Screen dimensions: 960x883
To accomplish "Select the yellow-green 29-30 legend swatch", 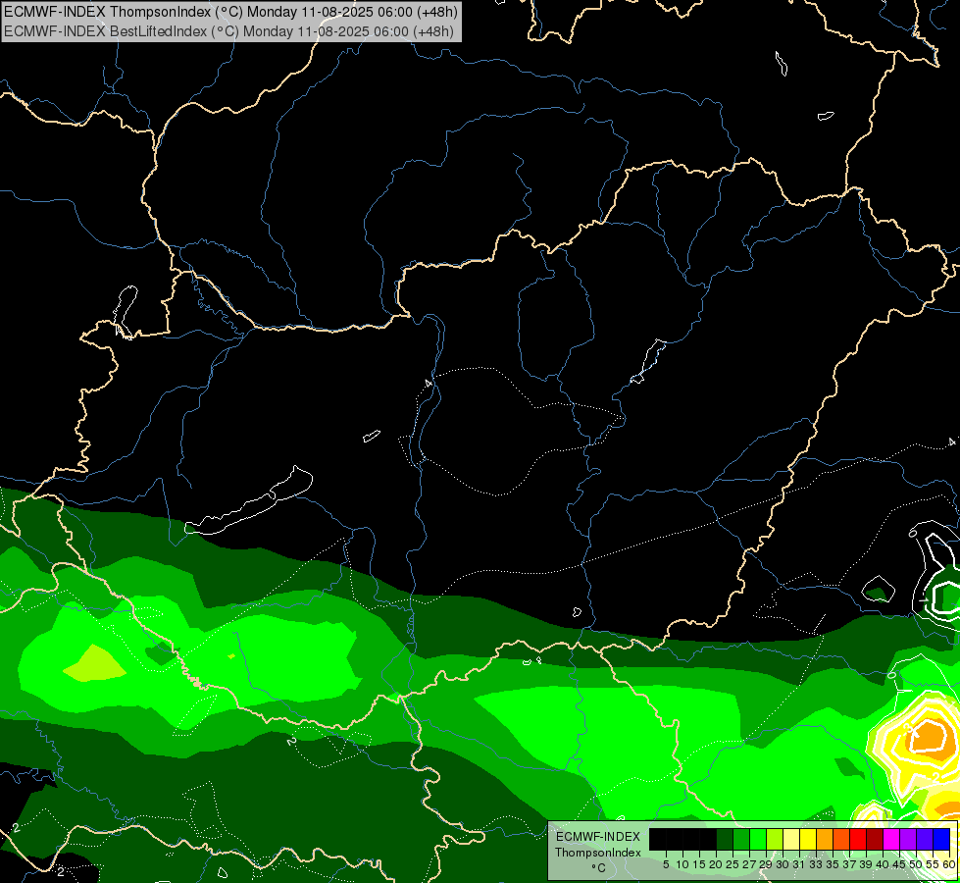I will click(x=775, y=839).
